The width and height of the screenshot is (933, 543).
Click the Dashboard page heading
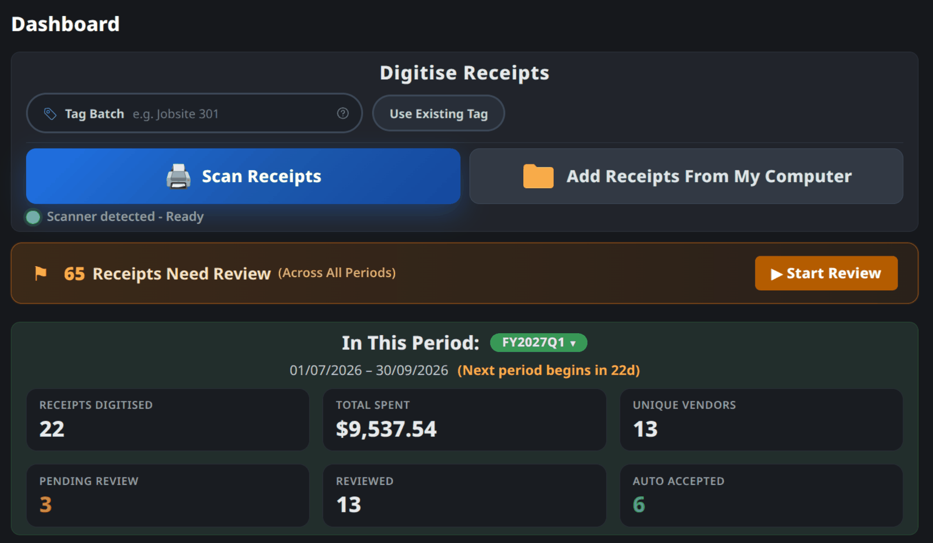coord(65,24)
